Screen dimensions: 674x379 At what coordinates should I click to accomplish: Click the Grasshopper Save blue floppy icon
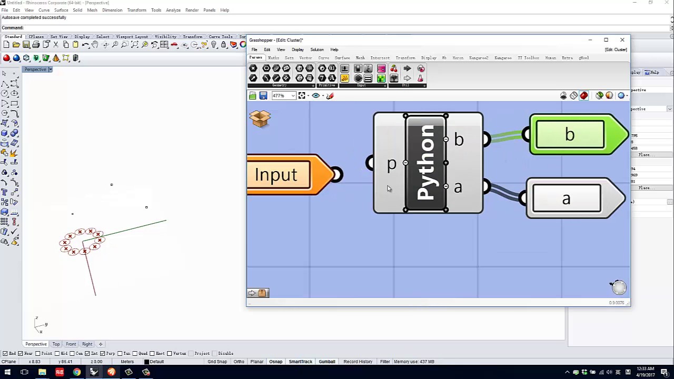pos(263,95)
